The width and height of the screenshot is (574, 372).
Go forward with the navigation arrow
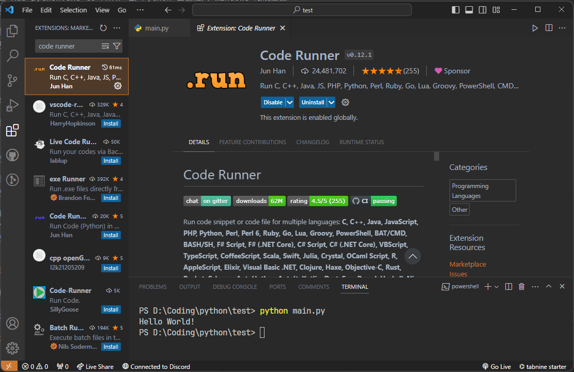(x=181, y=10)
